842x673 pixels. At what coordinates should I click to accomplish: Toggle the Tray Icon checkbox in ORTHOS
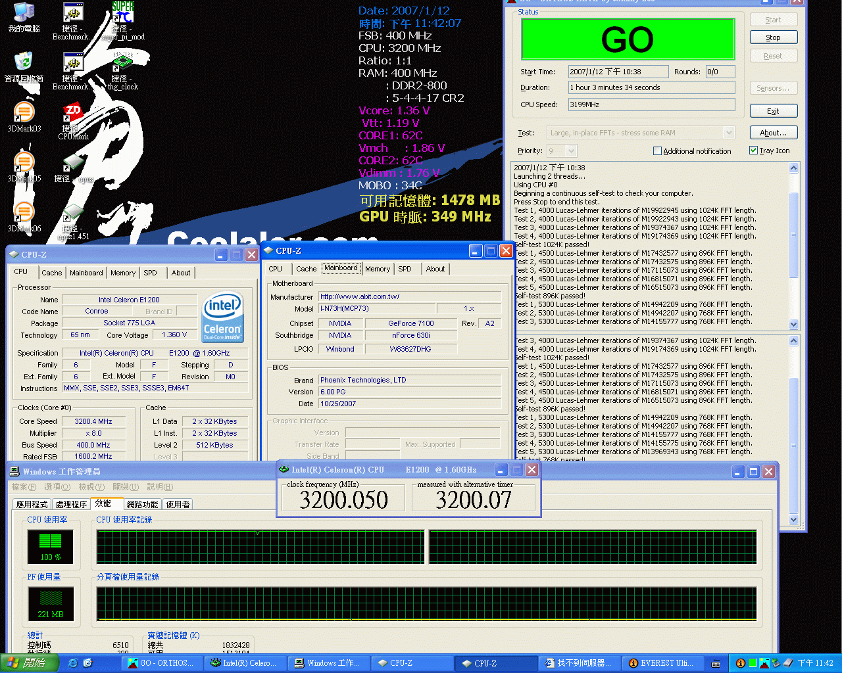(x=754, y=151)
